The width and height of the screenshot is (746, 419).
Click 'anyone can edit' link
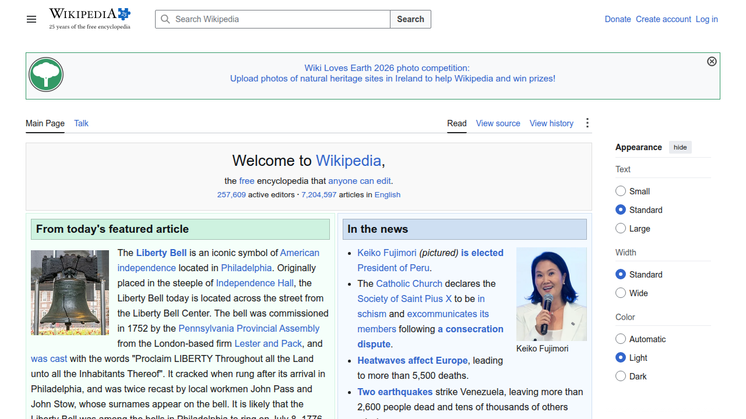(360, 181)
